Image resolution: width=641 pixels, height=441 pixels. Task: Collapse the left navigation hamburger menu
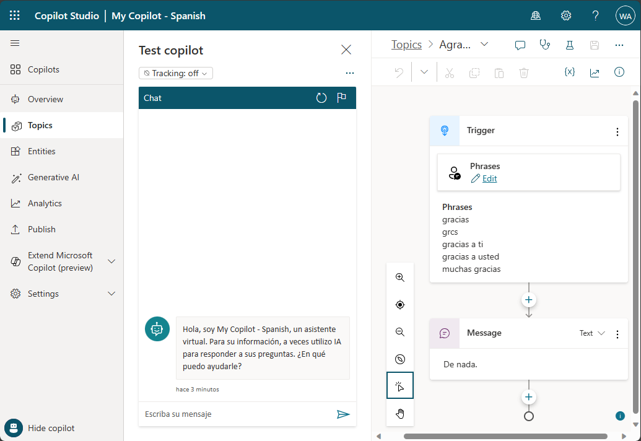click(15, 43)
